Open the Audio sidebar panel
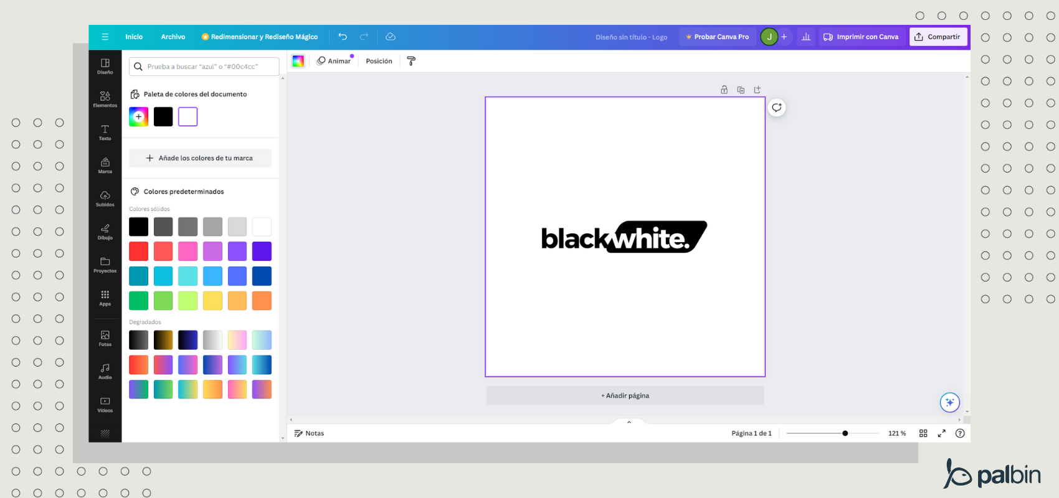Viewport: 1059px width, 498px height. (105, 371)
